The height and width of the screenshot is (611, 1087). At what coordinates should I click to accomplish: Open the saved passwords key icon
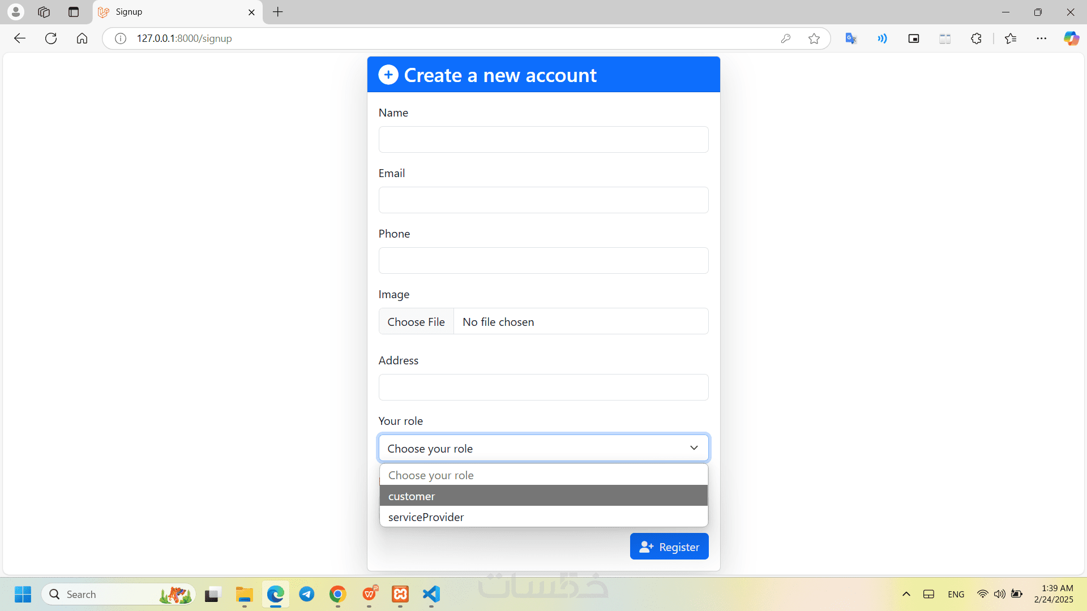[785, 38]
